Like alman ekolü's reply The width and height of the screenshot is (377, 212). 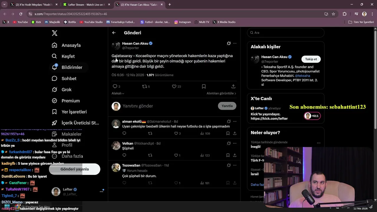(176, 133)
